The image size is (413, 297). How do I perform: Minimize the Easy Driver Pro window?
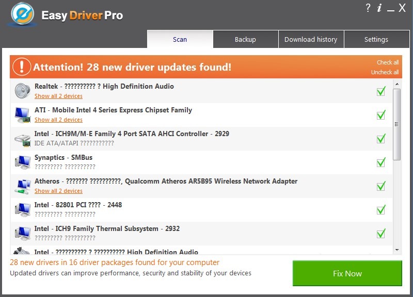tap(391, 10)
